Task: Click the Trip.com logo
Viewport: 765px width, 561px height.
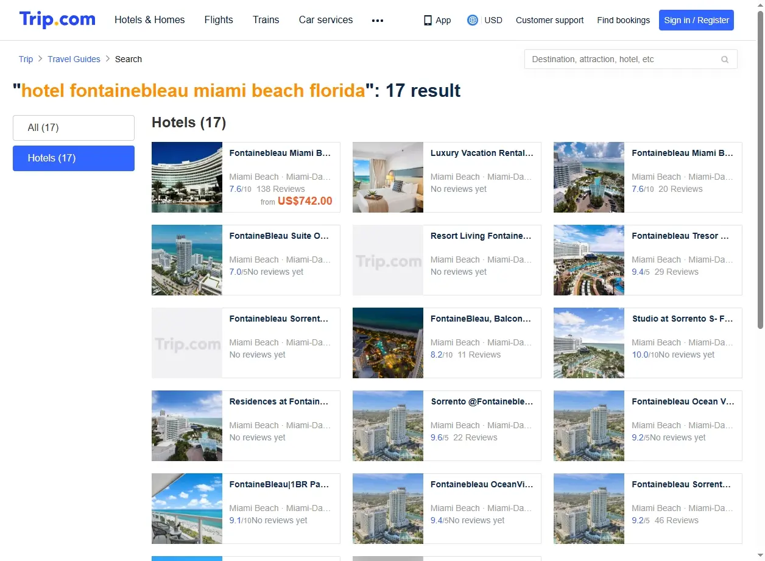Action: point(57,19)
